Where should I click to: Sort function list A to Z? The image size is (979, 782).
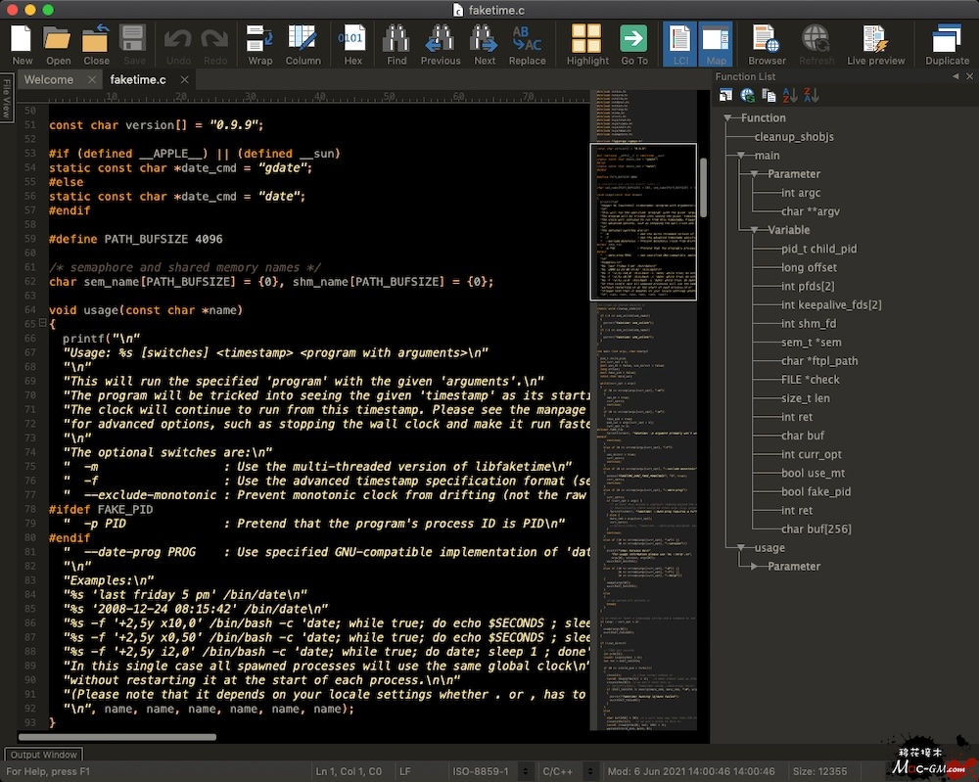[790, 95]
